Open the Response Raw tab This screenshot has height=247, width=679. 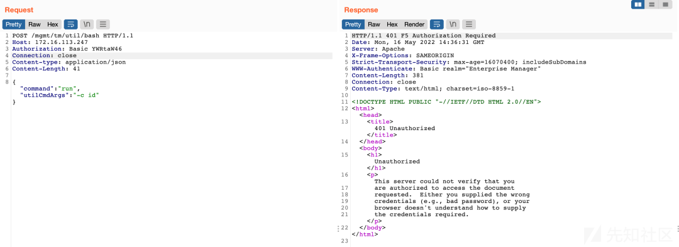[x=374, y=25]
